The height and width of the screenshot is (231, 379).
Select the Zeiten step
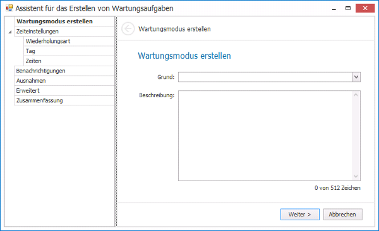[69, 61]
